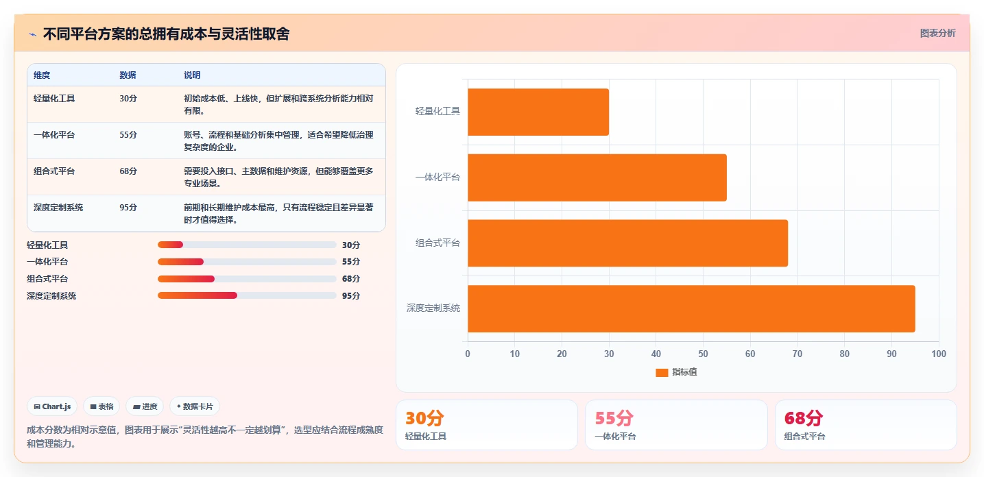Click the footnote starting 成本分数为相对示意值
Screen dimensions: 984x477
pos(205,437)
